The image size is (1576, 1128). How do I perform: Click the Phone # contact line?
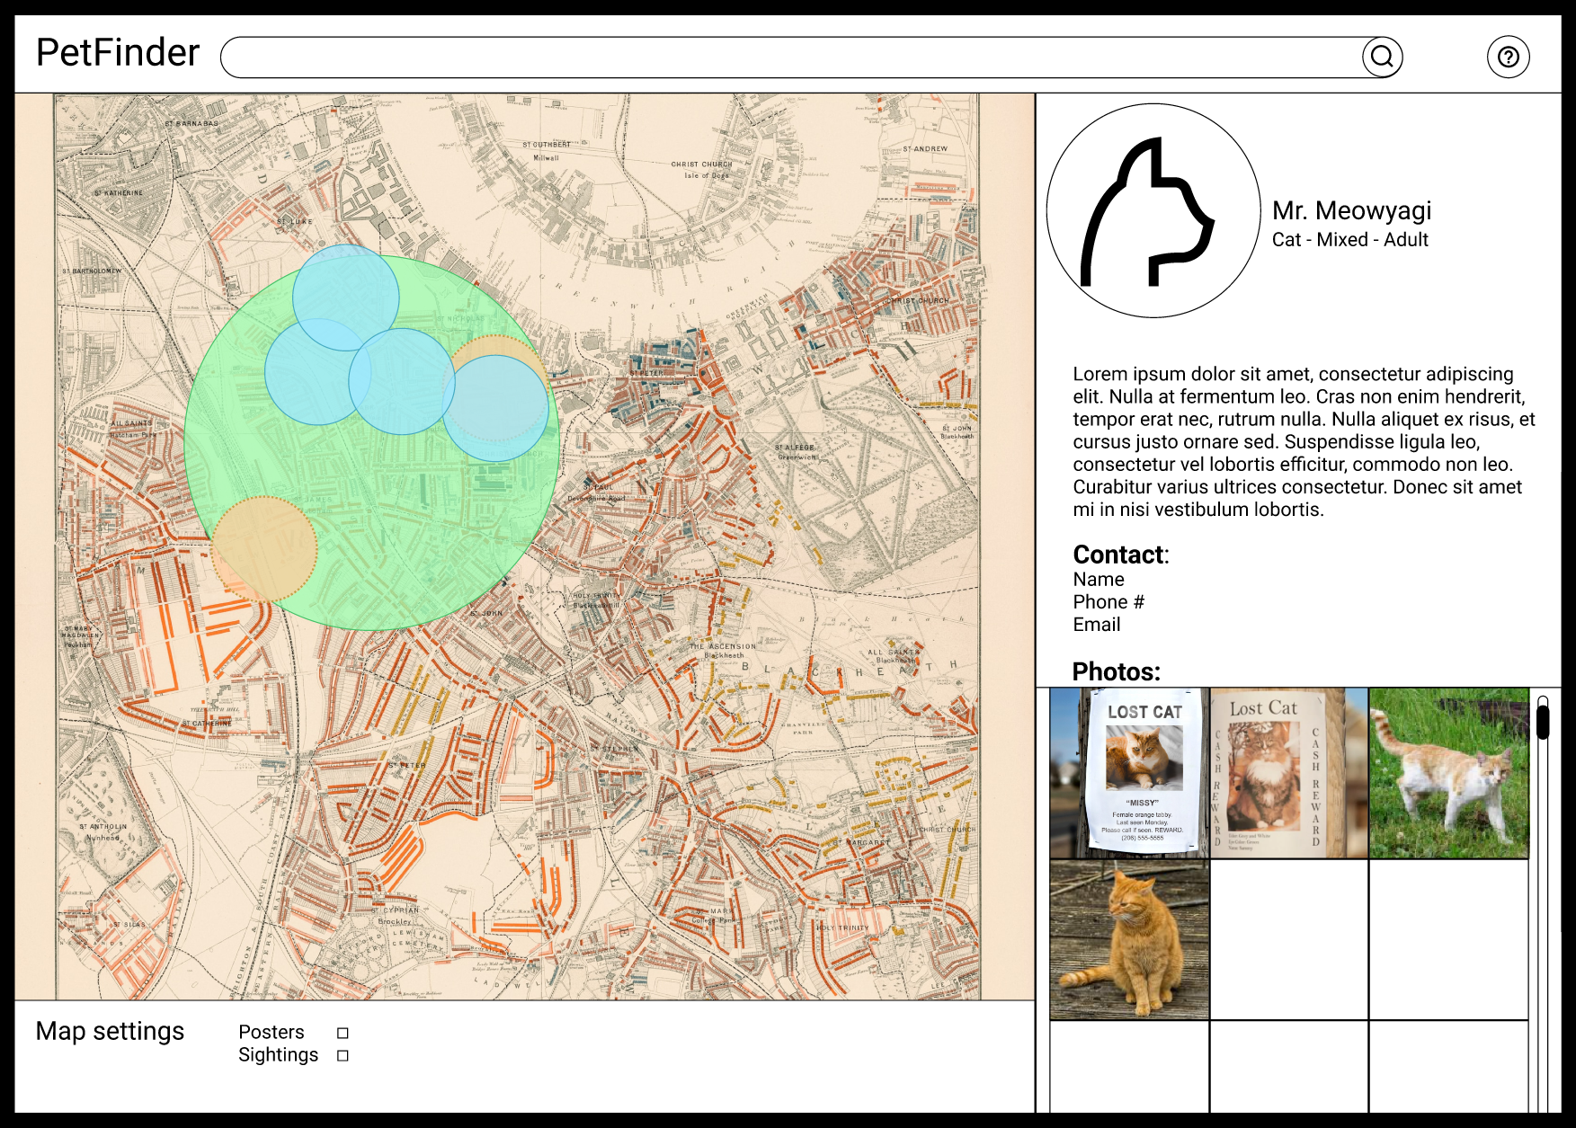(x=1109, y=602)
